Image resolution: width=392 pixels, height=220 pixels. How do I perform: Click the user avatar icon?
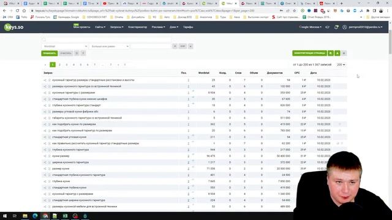point(344,27)
